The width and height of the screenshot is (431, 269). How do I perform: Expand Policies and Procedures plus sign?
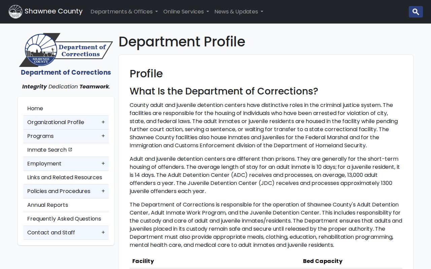103,191
